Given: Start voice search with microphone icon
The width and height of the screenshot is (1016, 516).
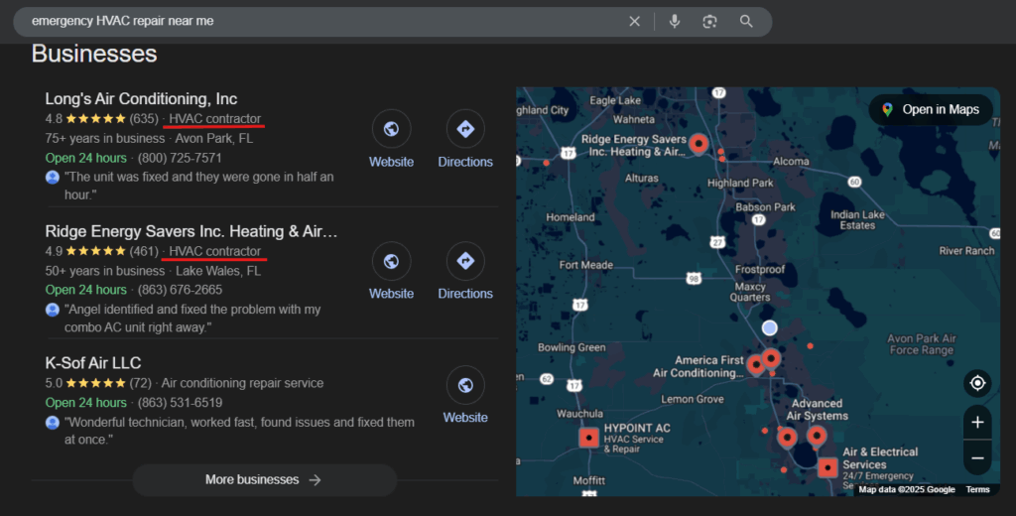Looking at the screenshot, I should pyautogui.click(x=675, y=22).
